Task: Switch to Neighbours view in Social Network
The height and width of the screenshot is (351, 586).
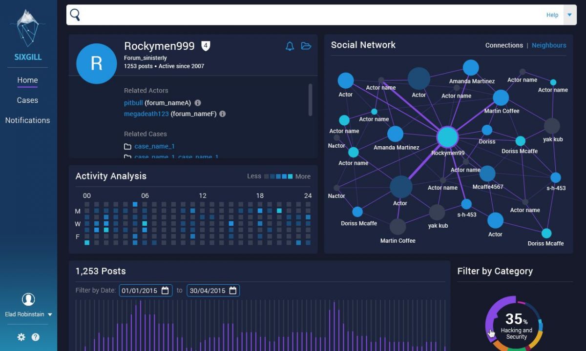Action: click(549, 45)
